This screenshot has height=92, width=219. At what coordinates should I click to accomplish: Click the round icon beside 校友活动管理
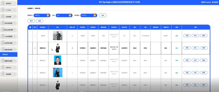[3, 43]
